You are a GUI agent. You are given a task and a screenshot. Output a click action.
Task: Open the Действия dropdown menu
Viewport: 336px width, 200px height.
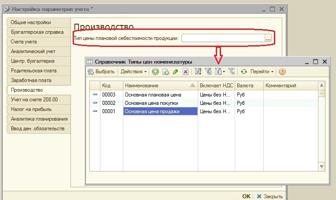pos(133,72)
